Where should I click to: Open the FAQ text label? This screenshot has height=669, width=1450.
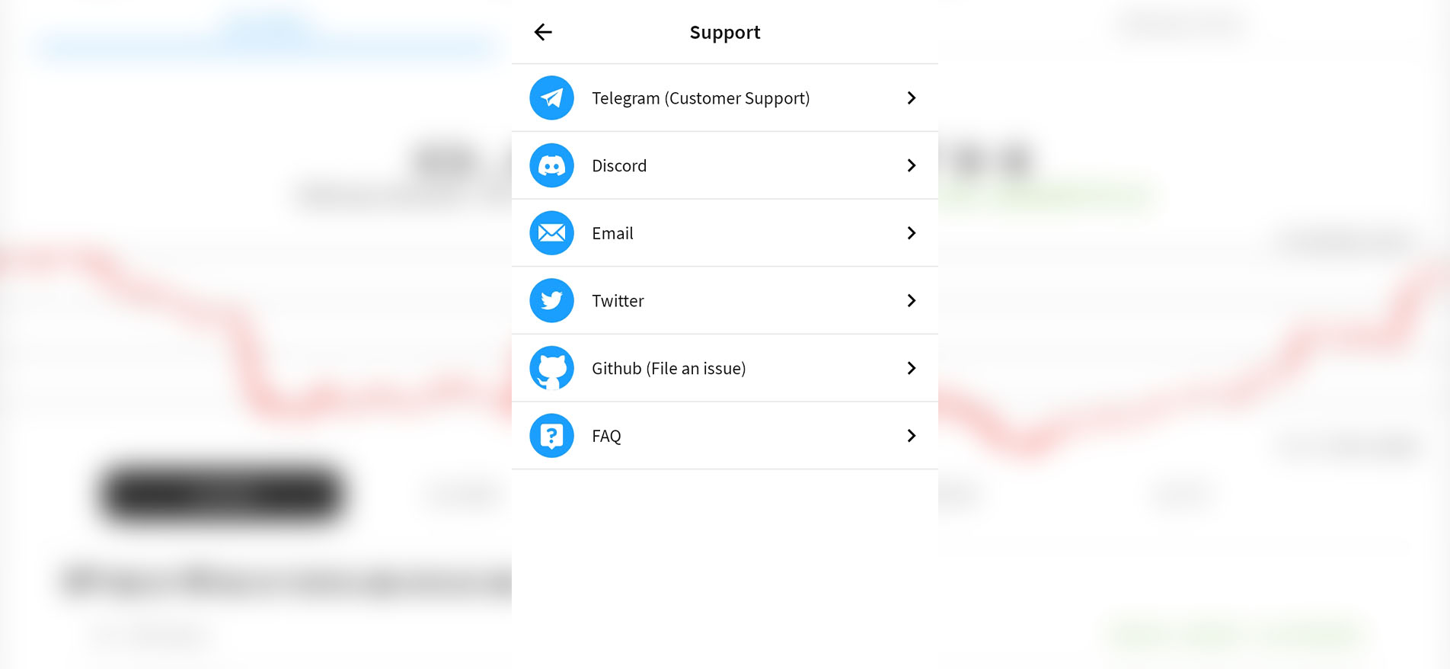(606, 436)
